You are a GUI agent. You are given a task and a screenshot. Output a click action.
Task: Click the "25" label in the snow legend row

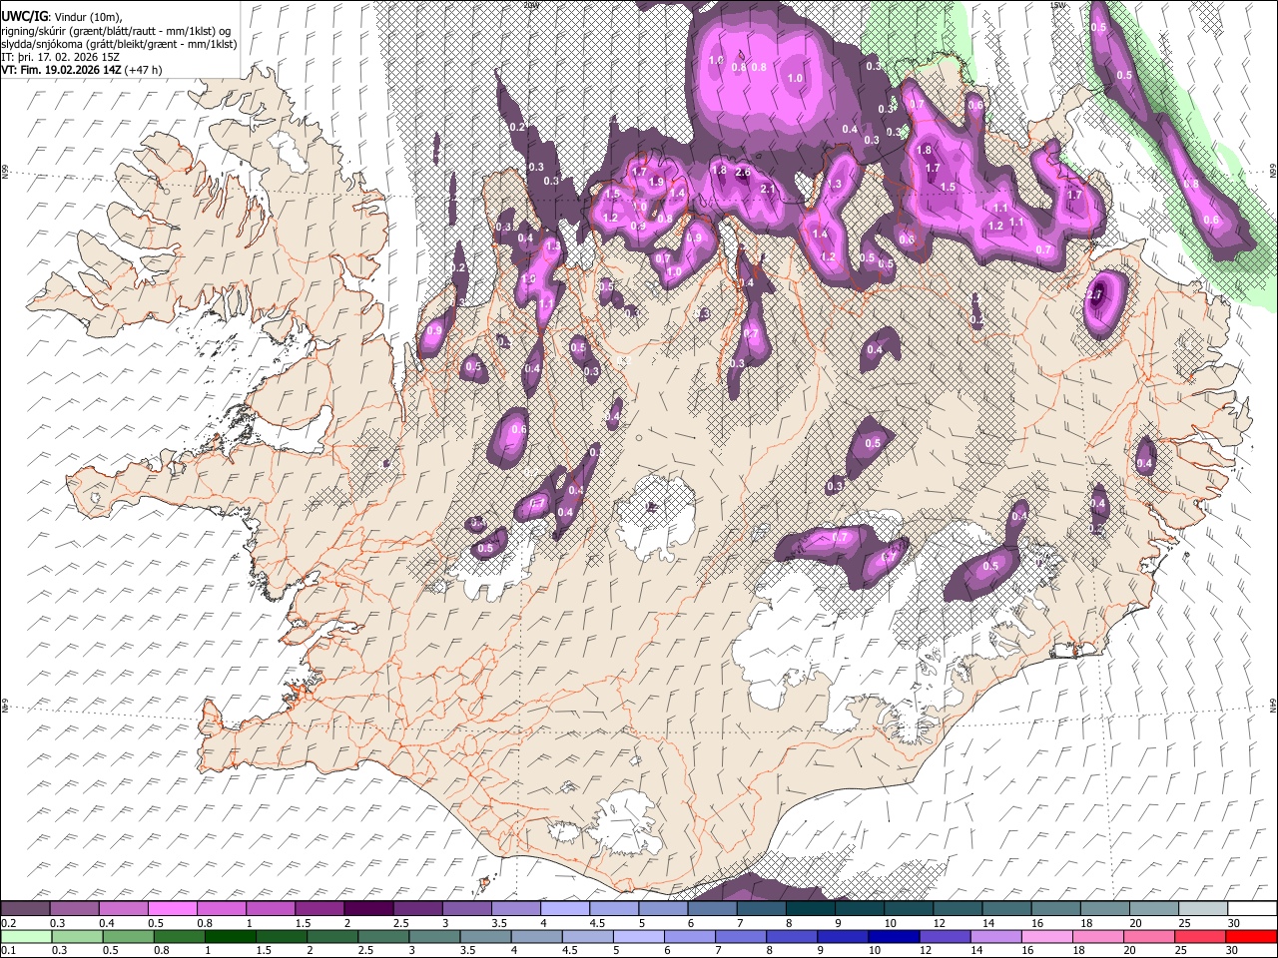pos(1184,923)
